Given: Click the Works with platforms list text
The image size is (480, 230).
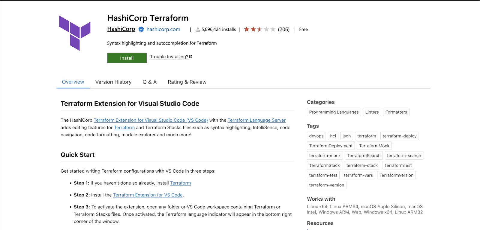Looking at the screenshot, I should pos(365,209).
